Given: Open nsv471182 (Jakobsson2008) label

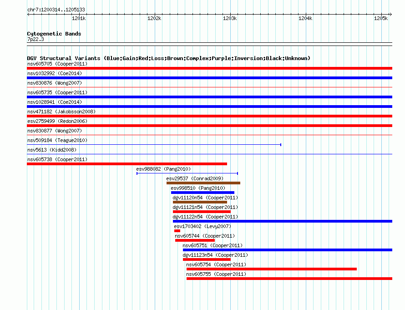Looking at the screenshot, I should click(61, 112).
